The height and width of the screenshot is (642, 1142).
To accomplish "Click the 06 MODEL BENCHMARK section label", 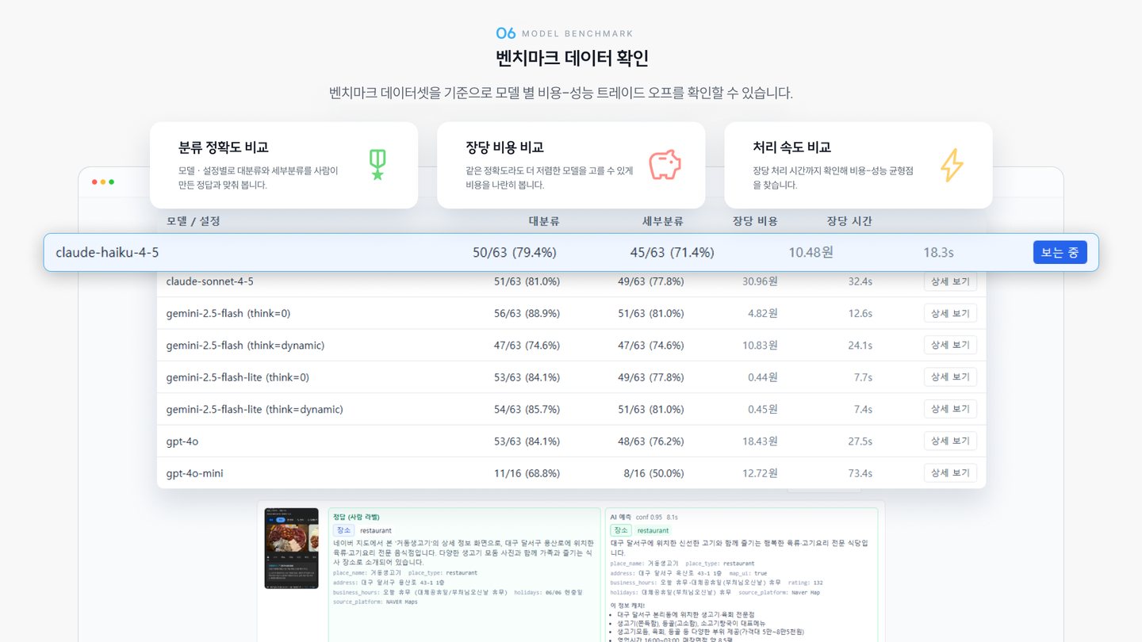I will [565, 33].
